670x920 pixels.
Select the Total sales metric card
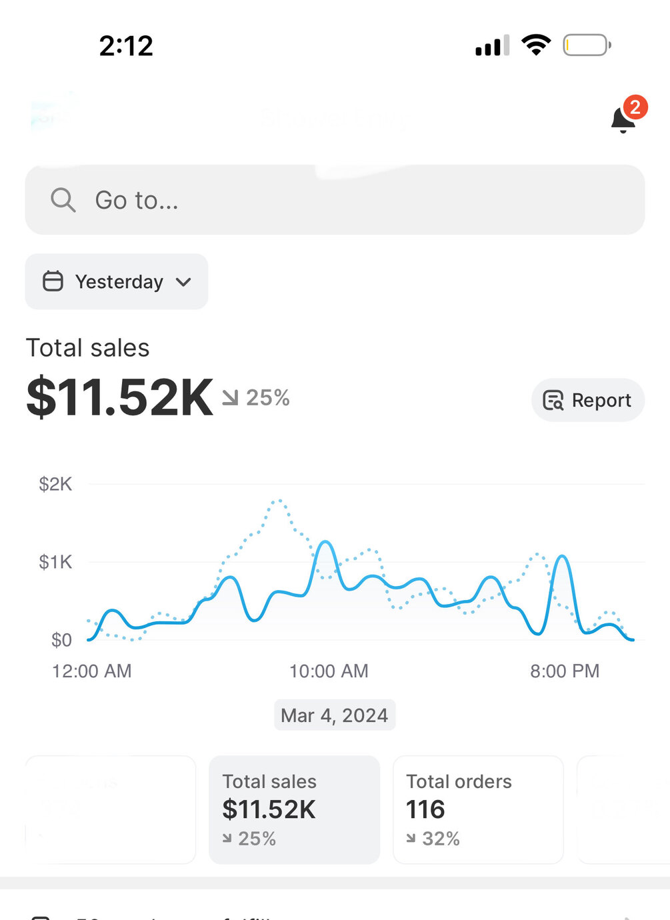(294, 809)
